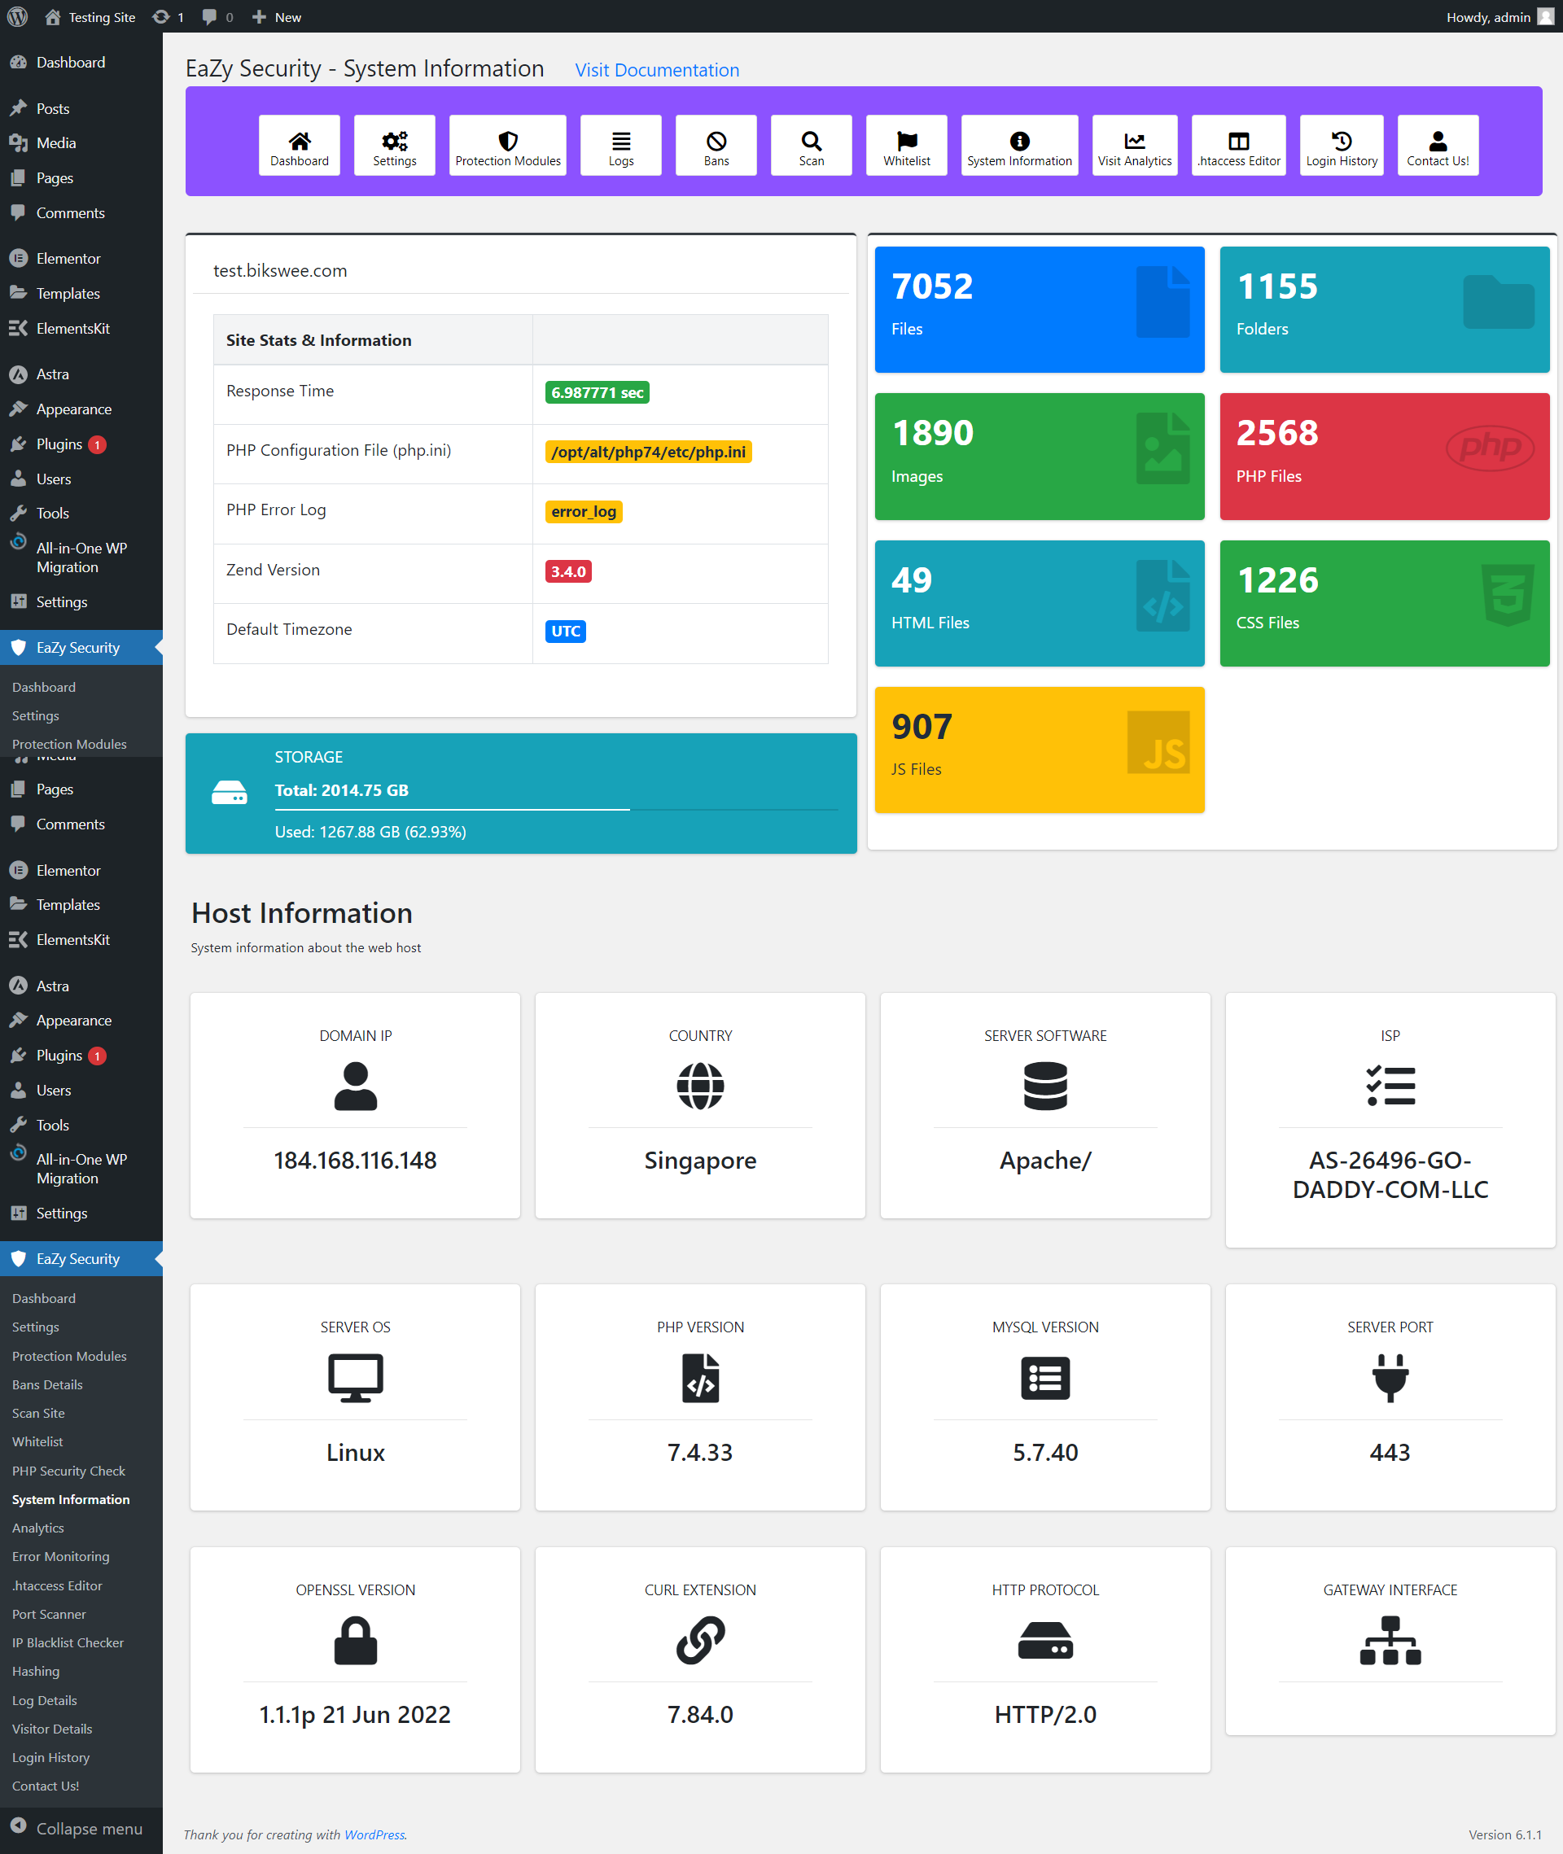Image resolution: width=1563 pixels, height=1854 pixels.
Task: Click the Server Port plug icon
Action: pos(1390,1377)
